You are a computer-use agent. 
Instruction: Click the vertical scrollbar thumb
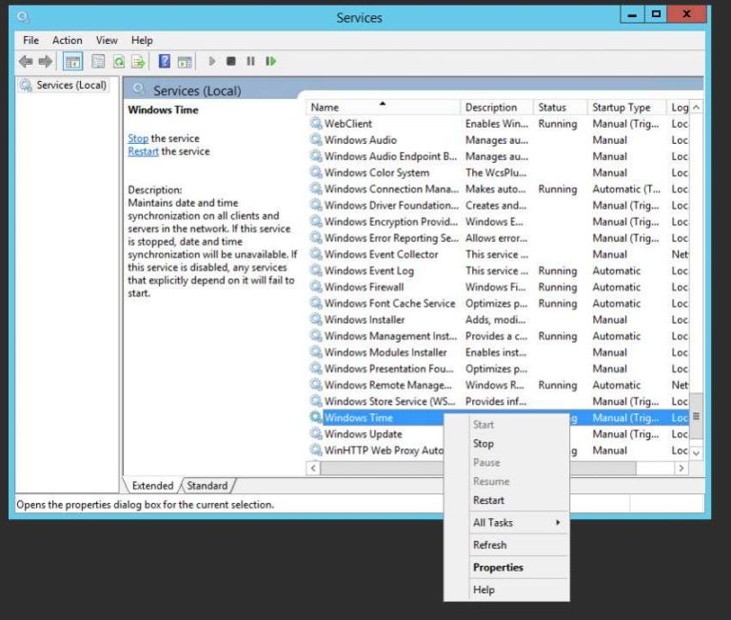point(696,416)
